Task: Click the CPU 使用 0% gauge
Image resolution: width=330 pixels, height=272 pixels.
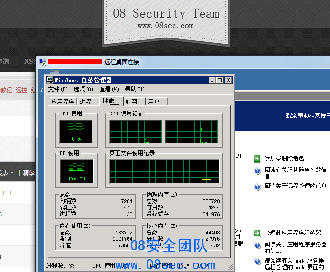Action: coord(76,132)
